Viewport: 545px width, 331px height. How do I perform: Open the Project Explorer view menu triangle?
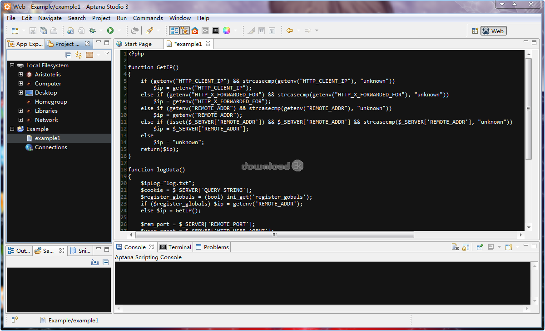107,54
